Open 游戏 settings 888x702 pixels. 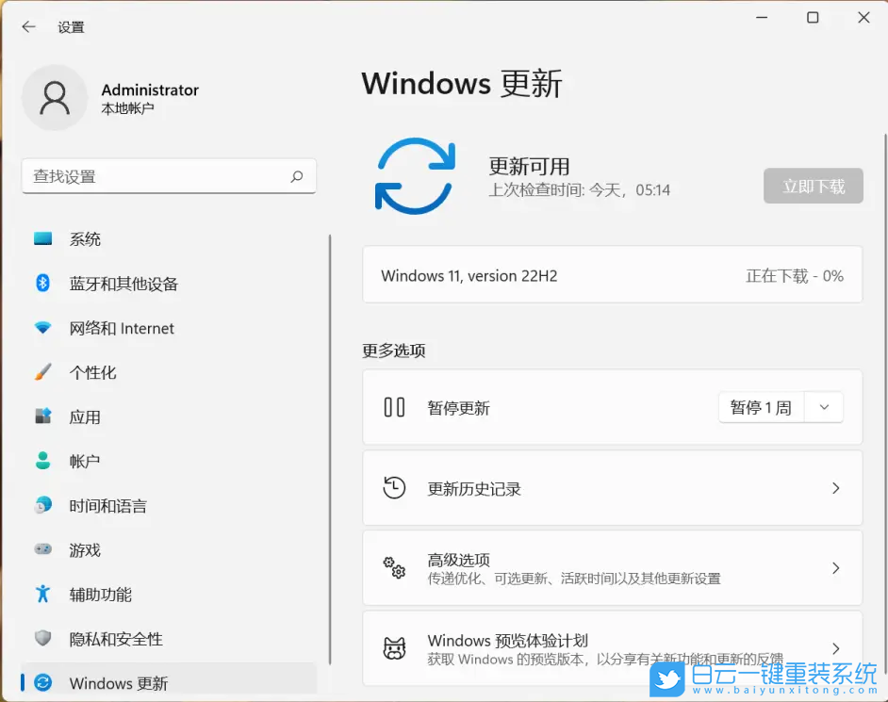[86, 550]
